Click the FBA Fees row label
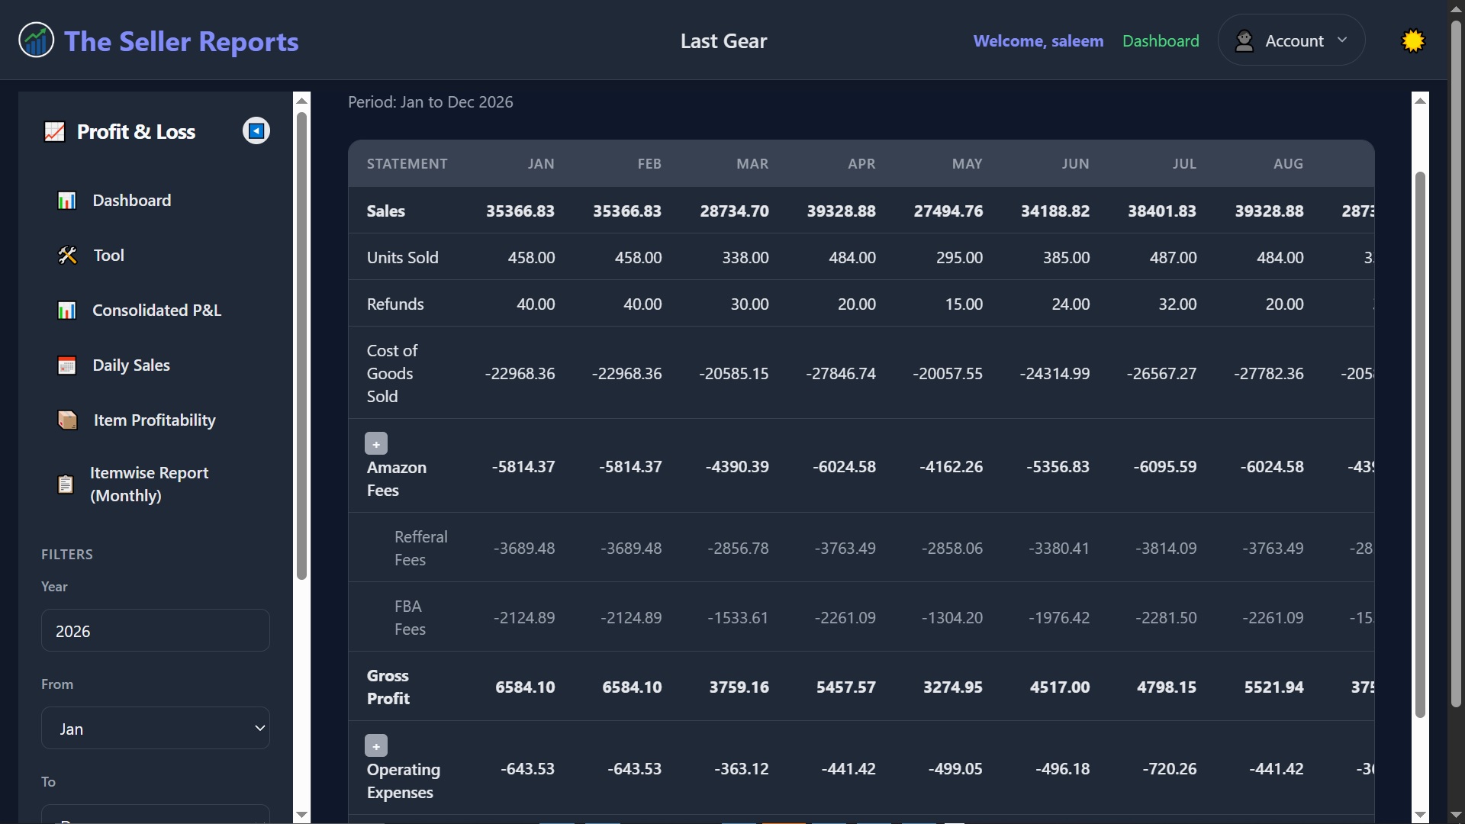 pyautogui.click(x=410, y=617)
